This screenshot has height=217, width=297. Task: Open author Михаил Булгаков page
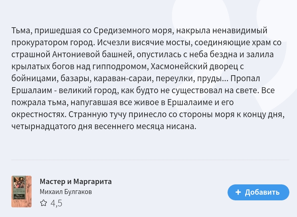66,192
